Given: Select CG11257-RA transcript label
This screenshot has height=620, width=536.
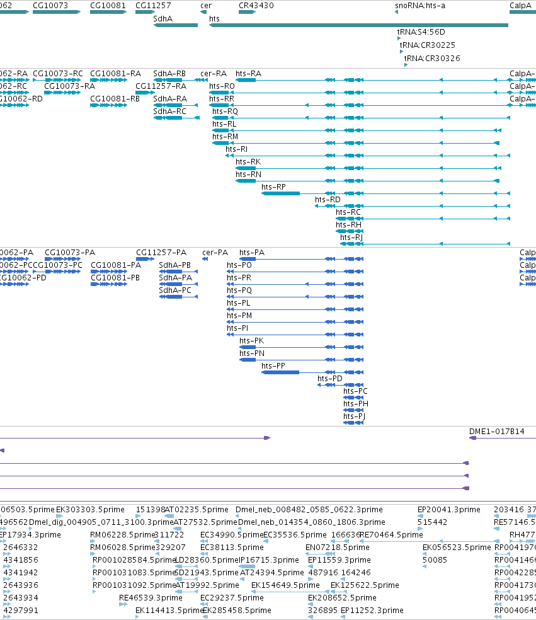Looking at the screenshot, I should click(x=161, y=86).
